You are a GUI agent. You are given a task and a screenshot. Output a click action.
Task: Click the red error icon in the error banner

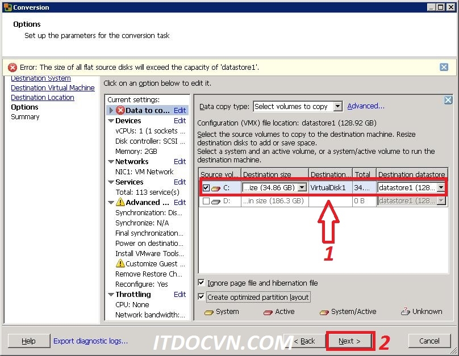click(x=12, y=68)
